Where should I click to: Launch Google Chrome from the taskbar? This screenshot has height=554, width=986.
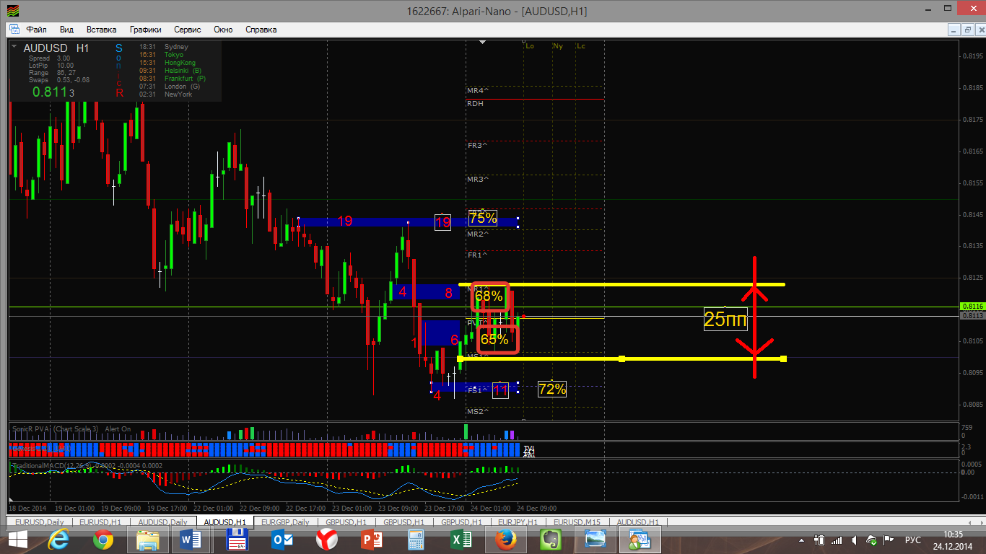coord(103,540)
